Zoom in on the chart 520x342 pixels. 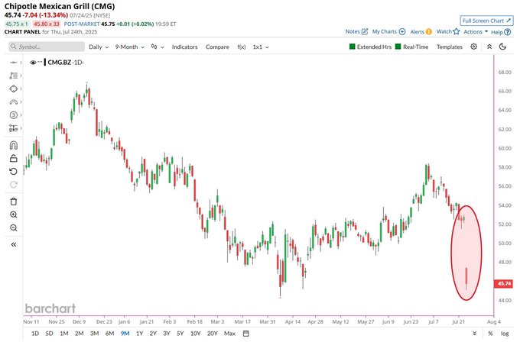(x=13, y=215)
